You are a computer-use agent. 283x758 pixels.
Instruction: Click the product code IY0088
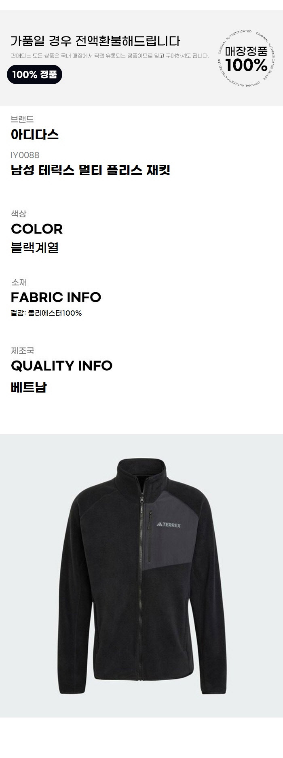(x=25, y=155)
